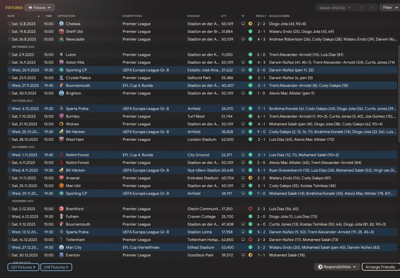
Task: Click the Crystal Palace club badge
Action: pos(61,78)
